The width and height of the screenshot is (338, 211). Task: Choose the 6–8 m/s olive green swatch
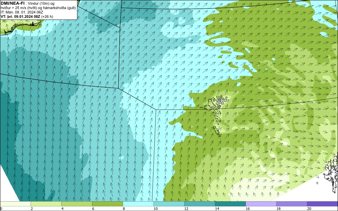pyautogui.click(x=107, y=204)
